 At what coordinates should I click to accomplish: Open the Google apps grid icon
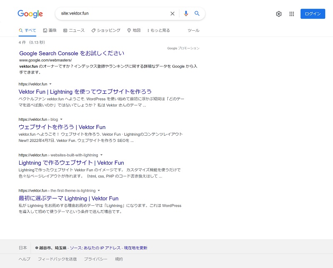pyautogui.click(x=291, y=14)
